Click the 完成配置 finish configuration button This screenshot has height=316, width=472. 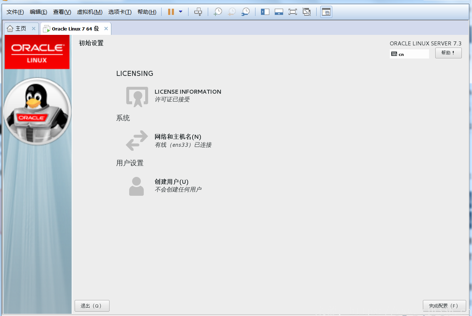[x=444, y=306]
